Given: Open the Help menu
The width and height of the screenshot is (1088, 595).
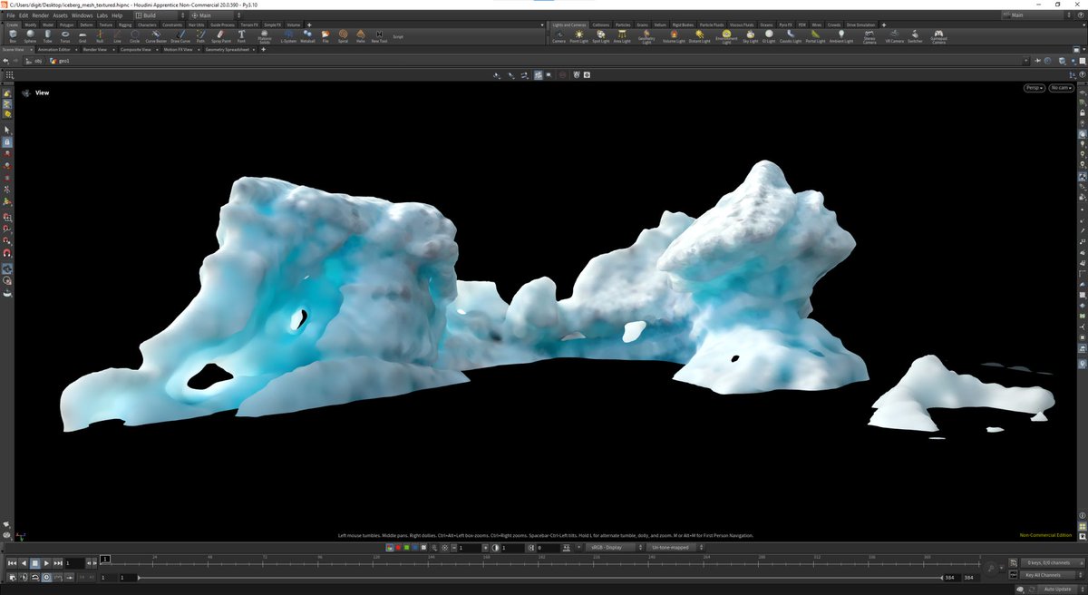Looking at the screenshot, I should coord(117,15).
